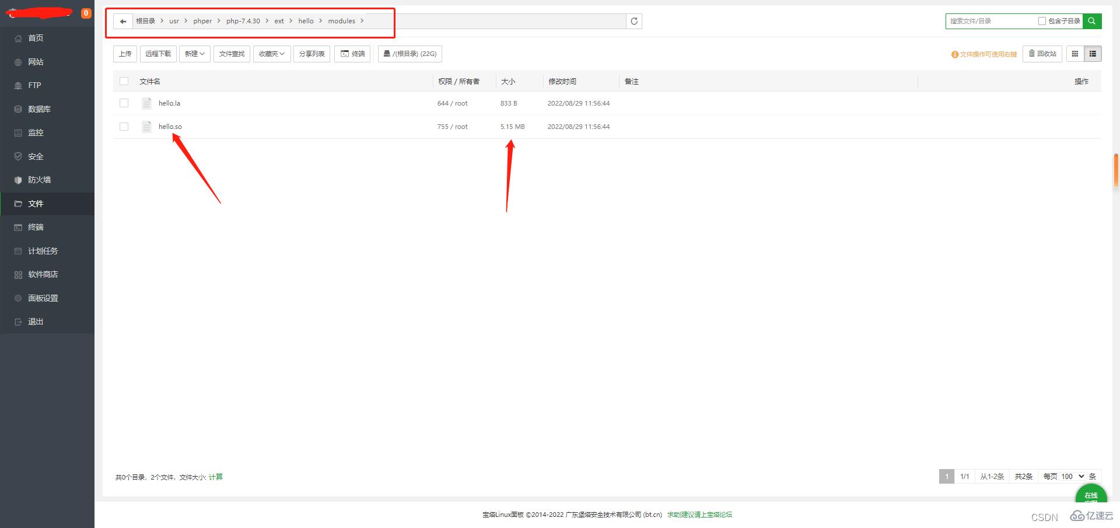Open the notification badge showing 0
The image size is (1120, 528).
(86, 13)
